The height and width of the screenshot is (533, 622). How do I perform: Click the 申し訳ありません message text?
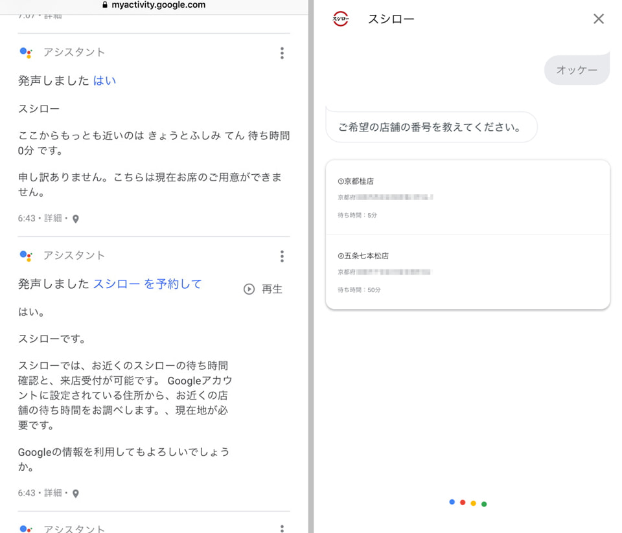[x=150, y=185]
